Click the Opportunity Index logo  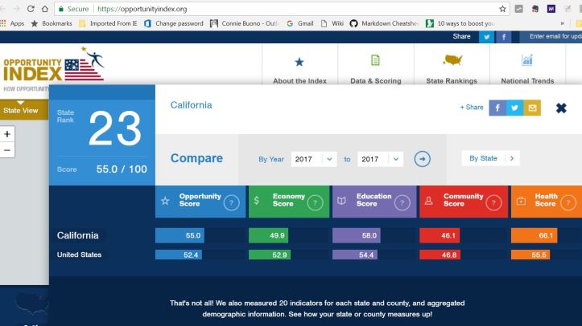pos(54,66)
